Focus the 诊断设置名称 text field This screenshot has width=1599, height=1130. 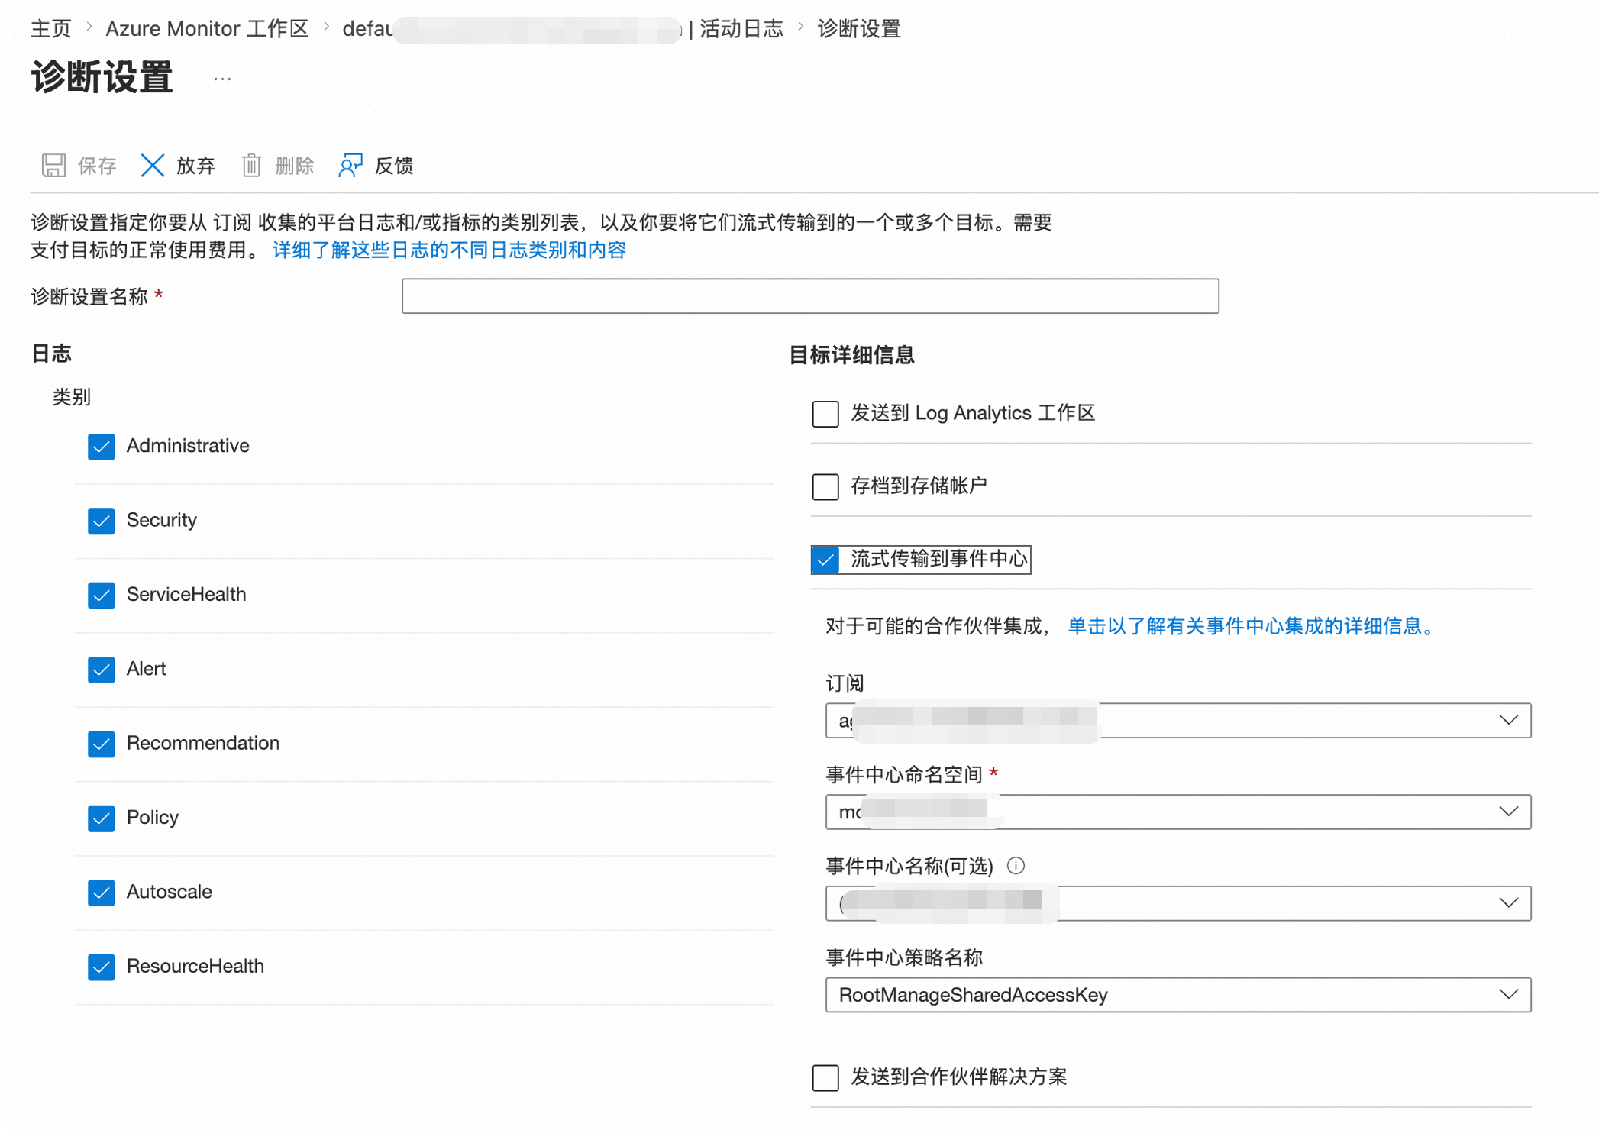[x=810, y=296]
